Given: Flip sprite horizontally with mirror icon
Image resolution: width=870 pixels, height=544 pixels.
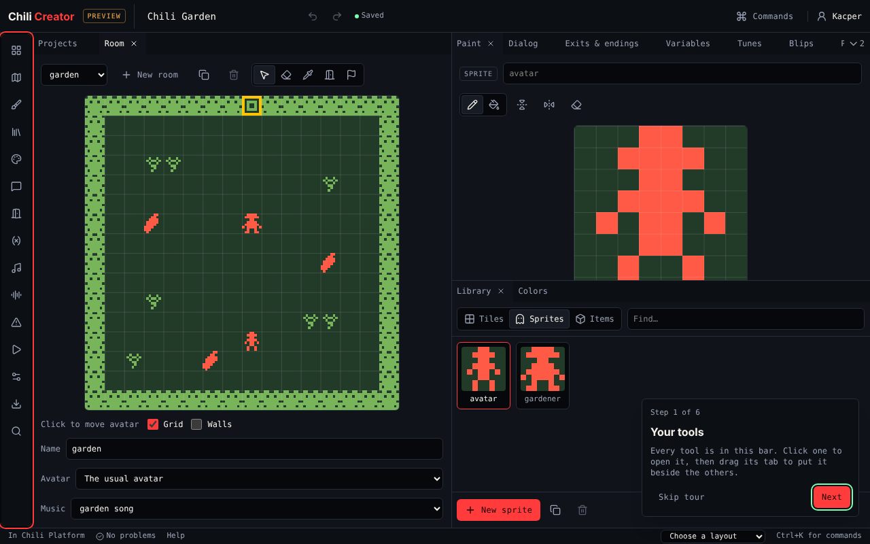Looking at the screenshot, I should click(x=549, y=105).
